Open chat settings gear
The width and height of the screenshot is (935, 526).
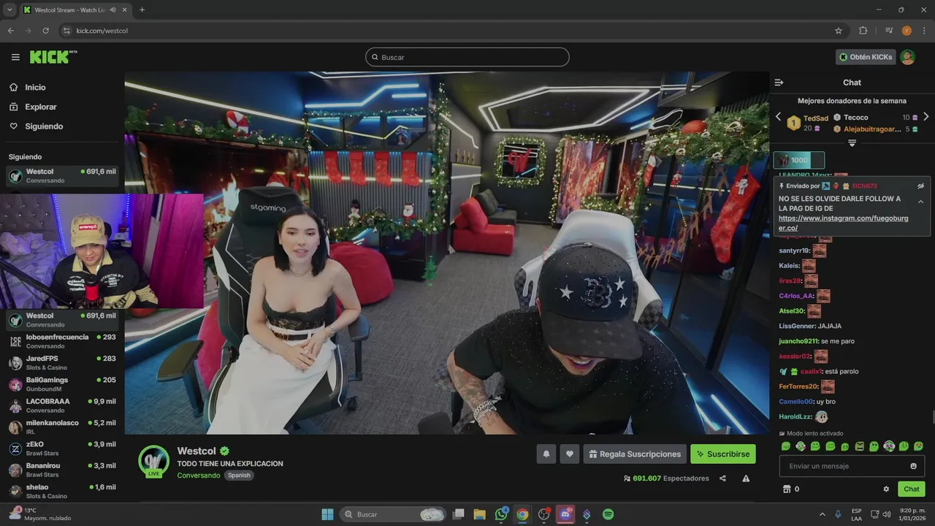click(886, 489)
